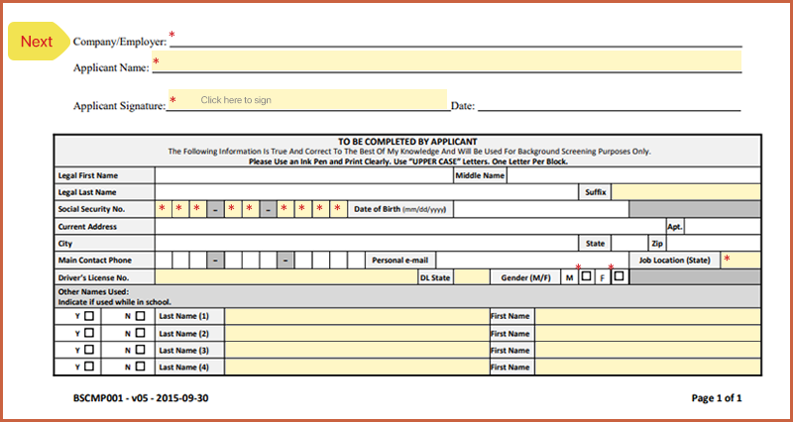793x422 pixels.
Task: Click the Applicant Name input field
Action: [447, 60]
